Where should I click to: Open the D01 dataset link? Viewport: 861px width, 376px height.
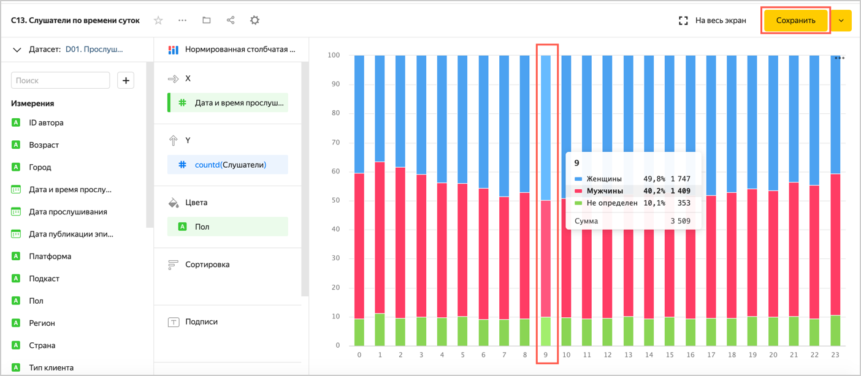(x=94, y=50)
